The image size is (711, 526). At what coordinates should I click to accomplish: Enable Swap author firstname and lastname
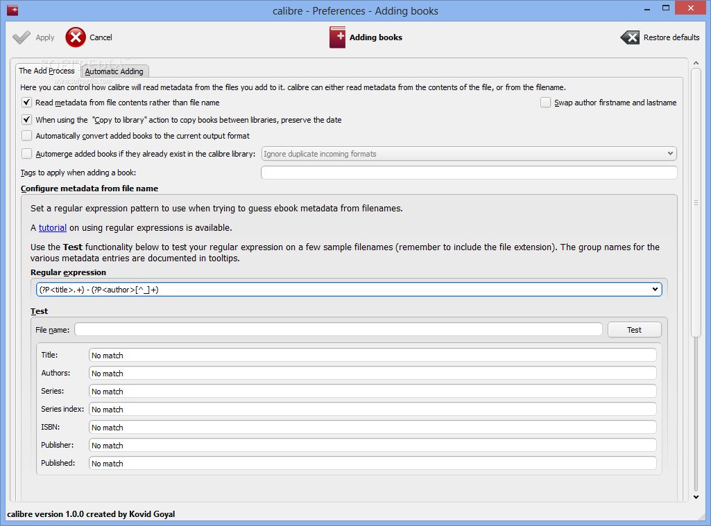[x=546, y=103]
